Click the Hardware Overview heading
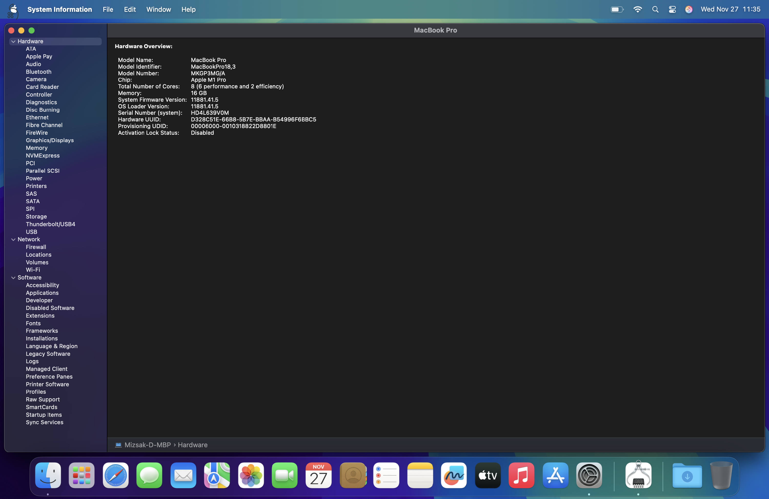 pyautogui.click(x=144, y=46)
